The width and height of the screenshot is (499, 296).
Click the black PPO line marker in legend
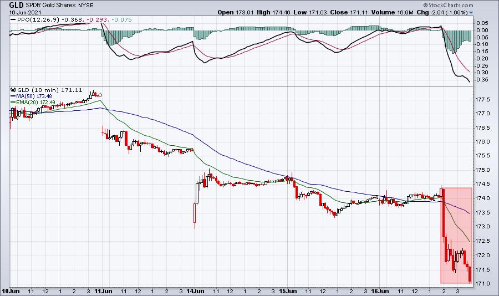pos(12,20)
